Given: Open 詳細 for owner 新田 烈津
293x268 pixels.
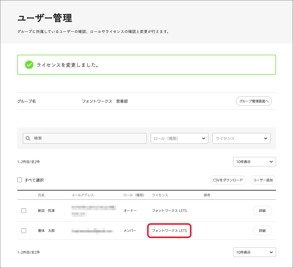Looking at the screenshot, I should pyautogui.click(x=262, y=211).
